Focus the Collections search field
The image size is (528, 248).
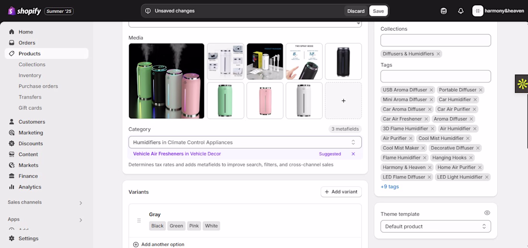[x=435, y=40]
